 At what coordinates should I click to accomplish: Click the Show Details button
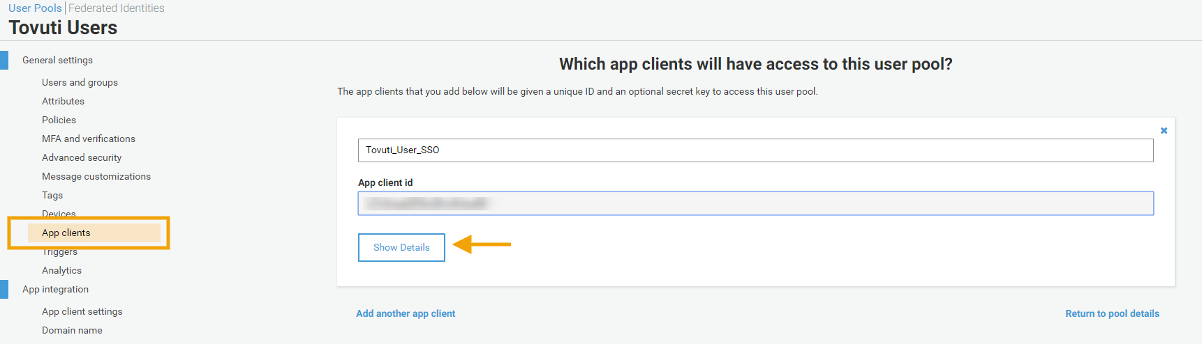[401, 247]
